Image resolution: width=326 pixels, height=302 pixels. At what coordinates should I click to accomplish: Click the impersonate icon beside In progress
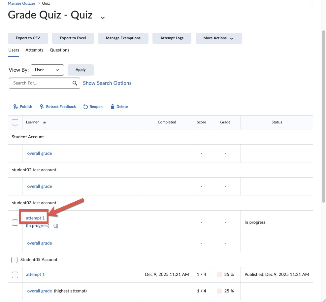click(x=56, y=226)
